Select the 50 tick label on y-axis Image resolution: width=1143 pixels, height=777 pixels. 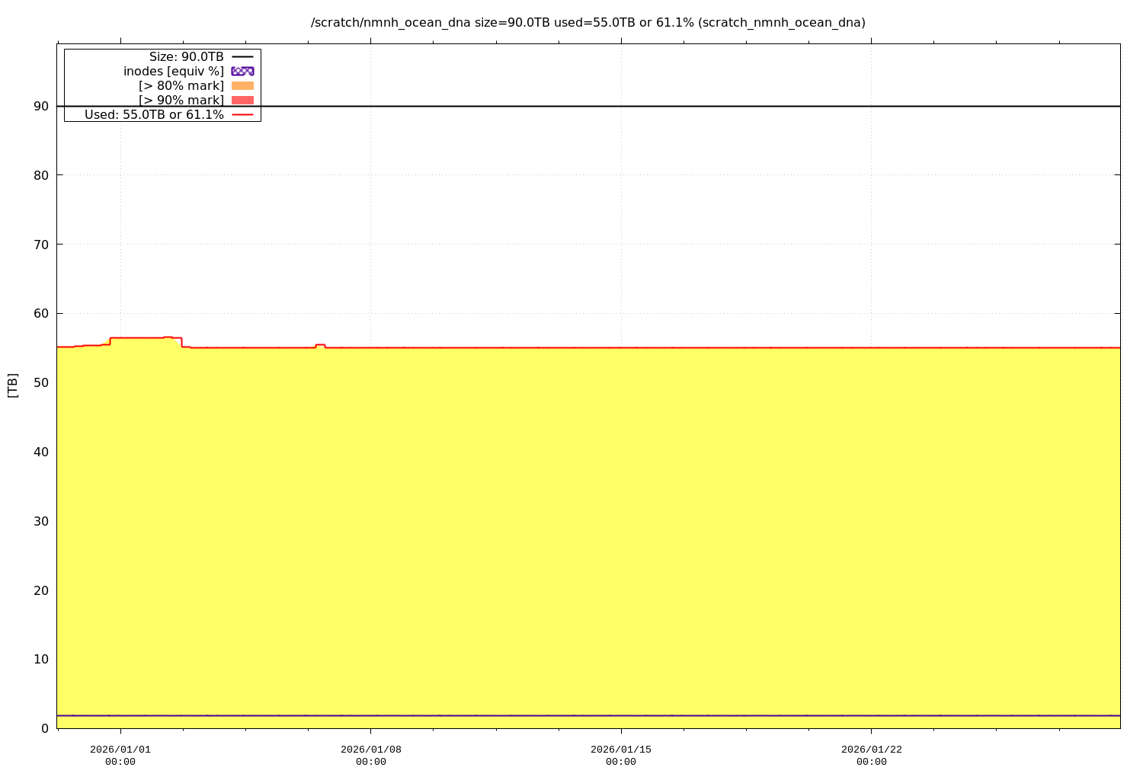click(x=41, y=382)
